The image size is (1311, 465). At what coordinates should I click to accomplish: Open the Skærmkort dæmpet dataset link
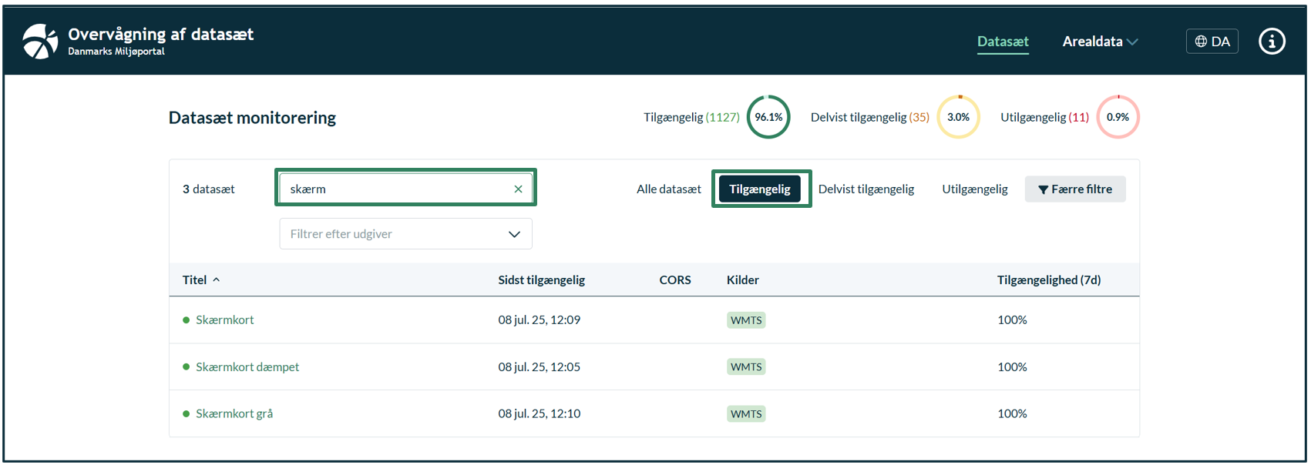coord(247,367)
